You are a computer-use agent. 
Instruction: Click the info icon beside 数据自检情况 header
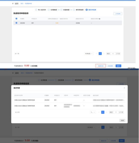100,19
